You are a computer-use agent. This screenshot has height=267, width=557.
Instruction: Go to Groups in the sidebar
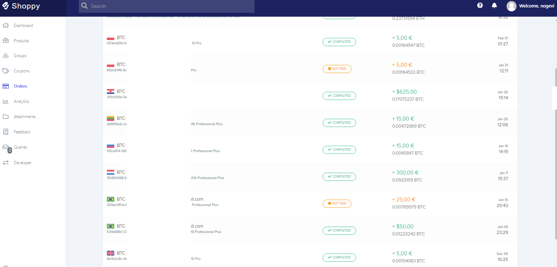point(20,56)
